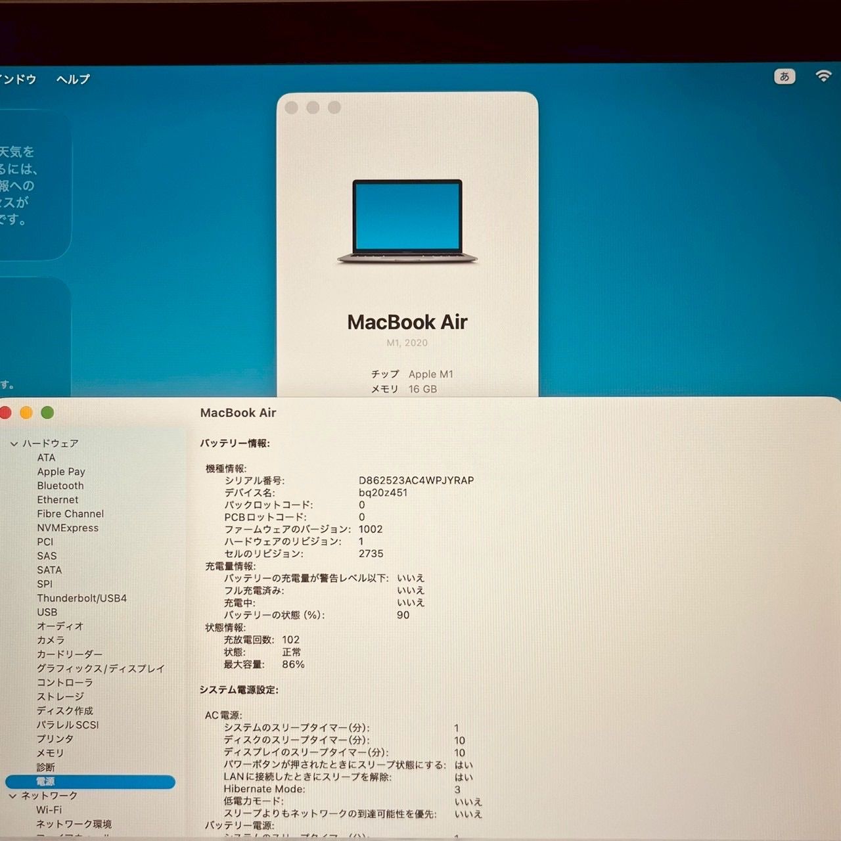This screenshot has width=841, height=841.
Task: Click the cycle count value 102
Action: [290, 639]
